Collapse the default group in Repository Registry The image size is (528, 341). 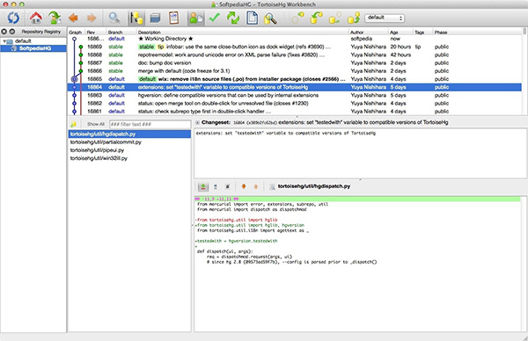click(x=4, y=41)
